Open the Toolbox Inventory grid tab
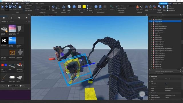The height and width of the screenshot is (103, 183). click(x=11, y=18)
